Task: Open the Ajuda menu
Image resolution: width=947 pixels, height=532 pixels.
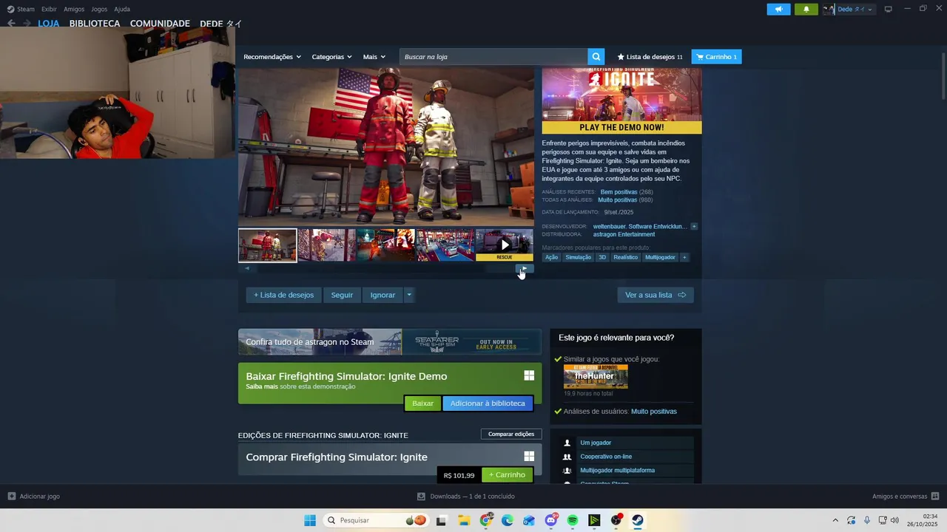Action: click(x=122, y=9)
